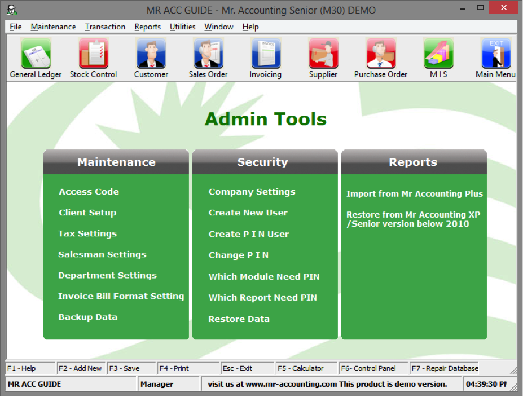Minimize the MR ACC GUIDE window
The height and width of the screenshot is (397, 523).
(463, 8)
